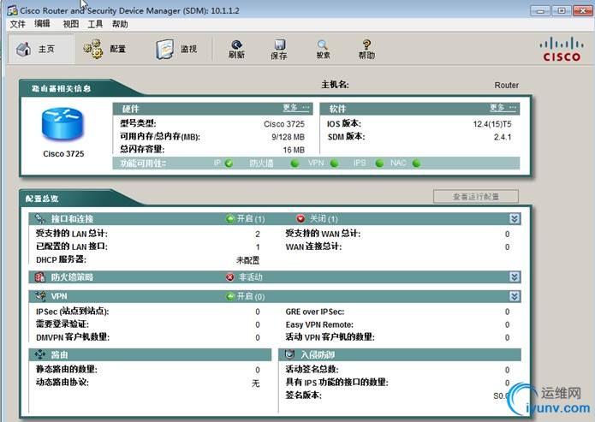Click the SDM version value 2.4.1
The image size is (595, 422).
point(503,137)
